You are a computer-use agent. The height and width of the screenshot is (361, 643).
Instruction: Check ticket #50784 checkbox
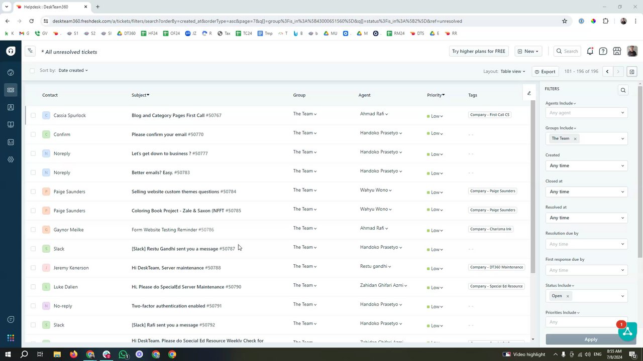click(x=33, y=192)
